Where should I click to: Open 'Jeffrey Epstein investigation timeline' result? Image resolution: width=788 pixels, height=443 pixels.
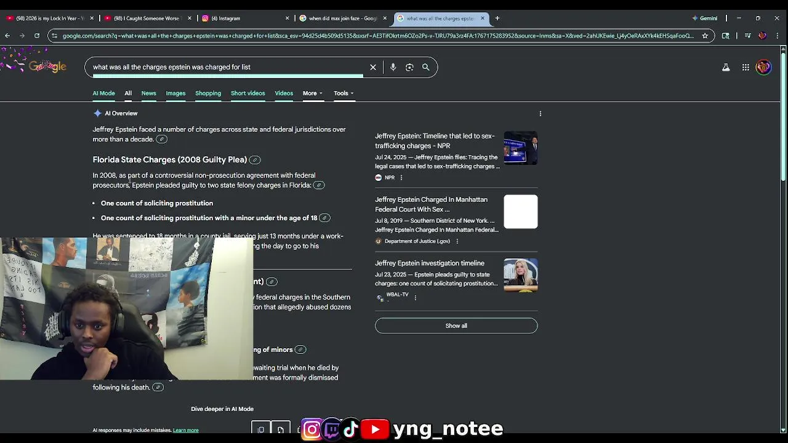click(x=430, y=263)
